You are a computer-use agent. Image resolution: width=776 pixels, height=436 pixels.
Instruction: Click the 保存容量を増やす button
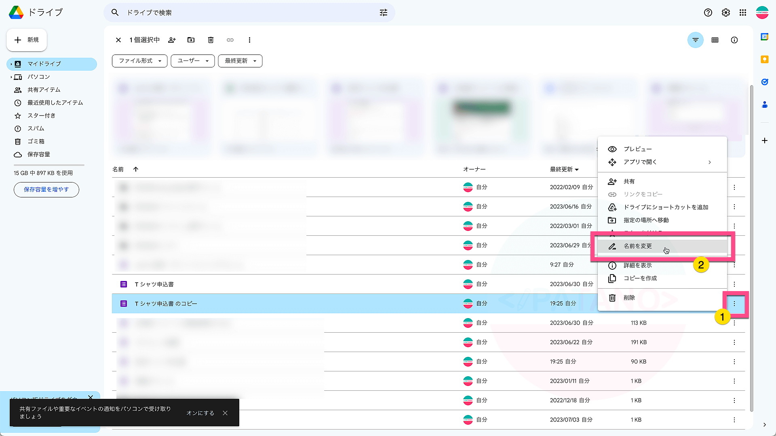coord(46,189)
